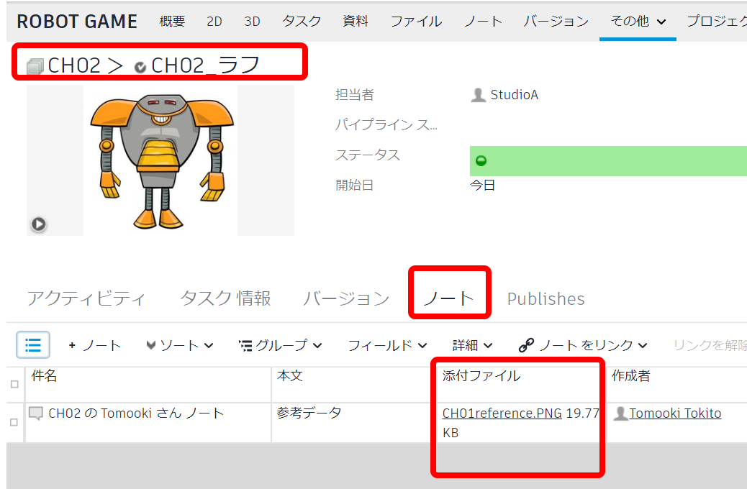The height and width of the screenshot is (489, 747).
Task: Switch to the Publishes tab
Action: pyautogui.click(x=545, y=298)
